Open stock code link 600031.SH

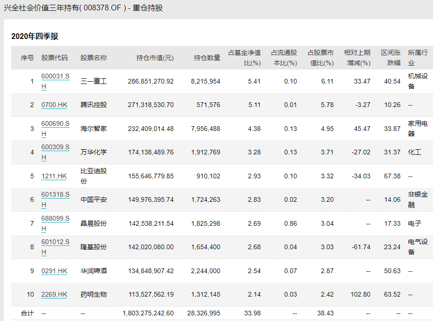pyautogui.click(x=55, y=76)
